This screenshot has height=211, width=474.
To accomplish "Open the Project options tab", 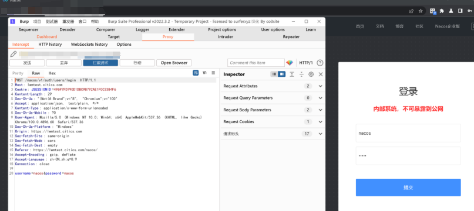I will (x=222, y=29).
